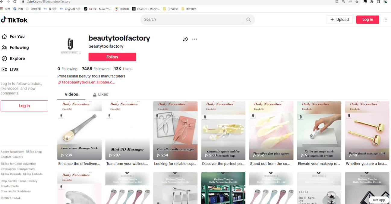391x204 pixels.
Task: Switch to the Liked tab
Action: click(x=100, y=94)
